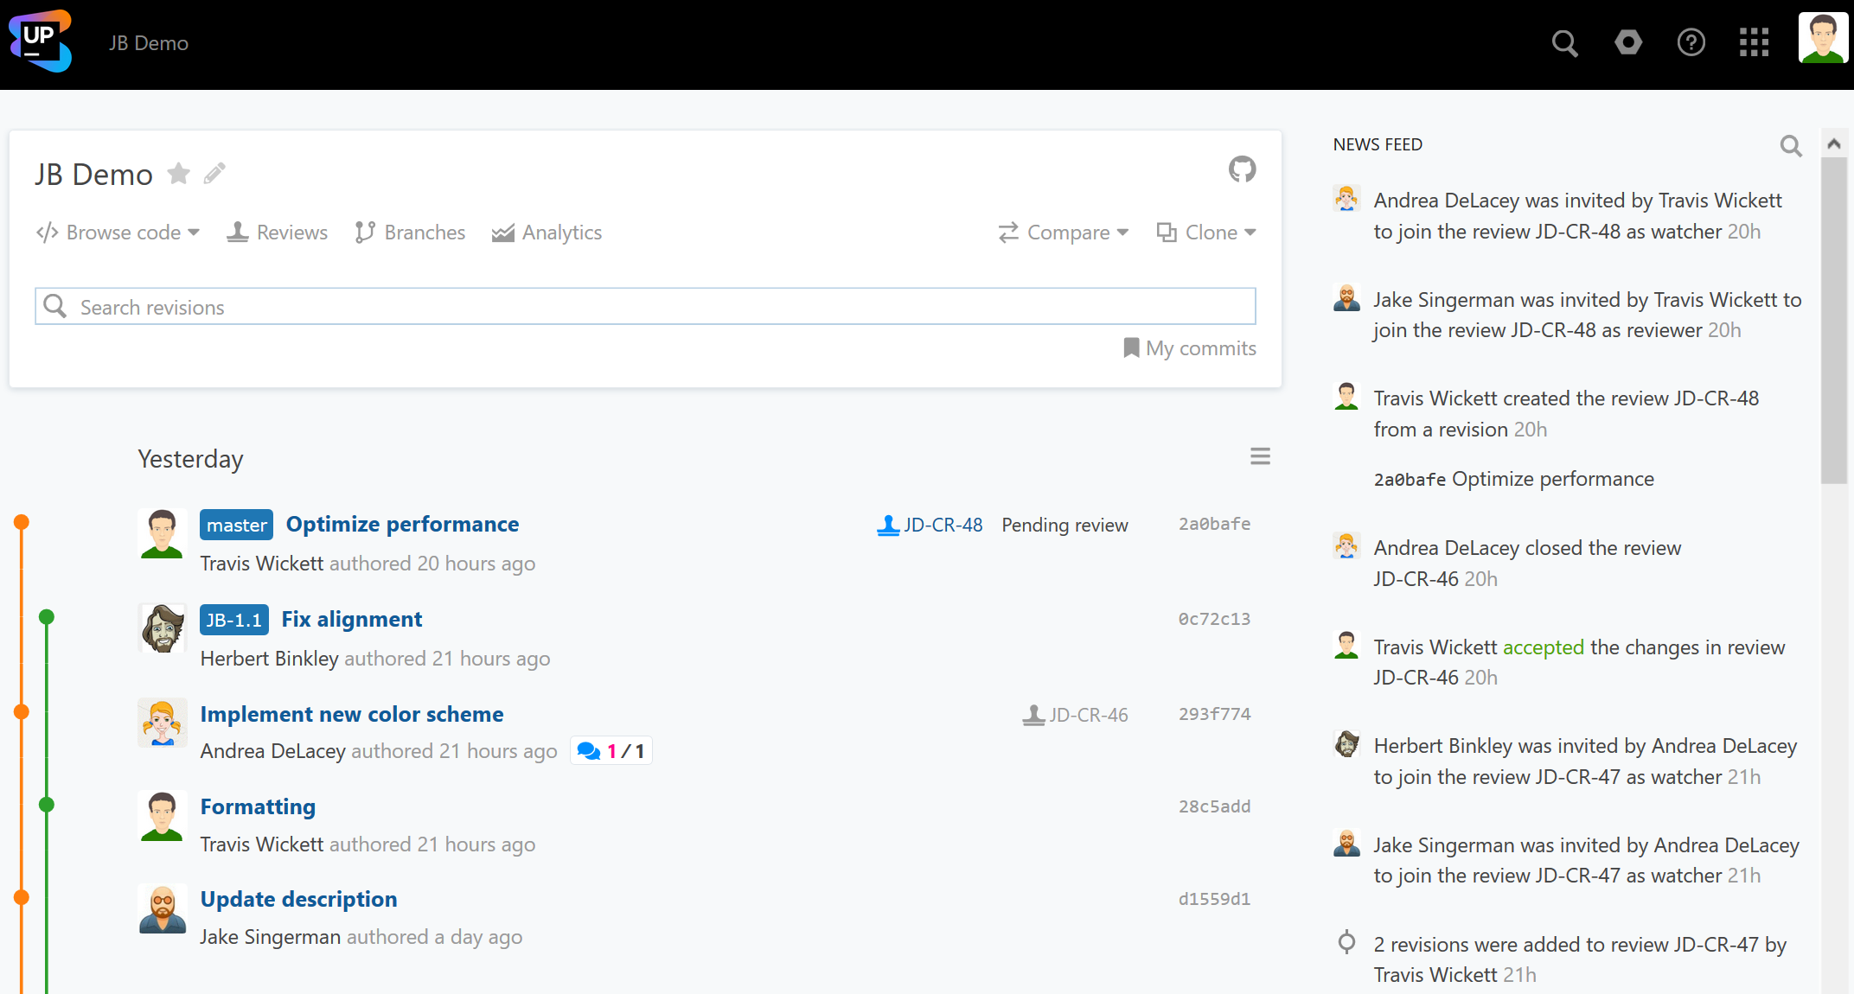
Task: Open the 1/1 discussions badge
Action: (x=611, y=751)
